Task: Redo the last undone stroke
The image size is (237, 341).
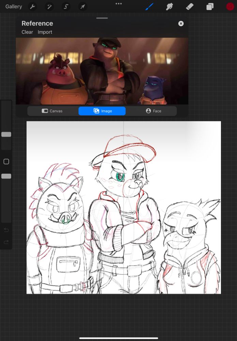Action: [6, 242]
